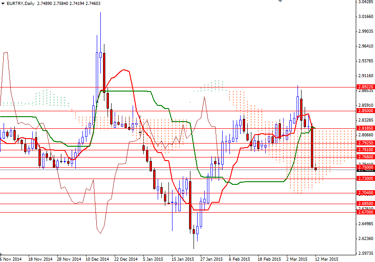This screenshot has width=375, height=262.
Task: Select the 2.81850 horizontal level marker
Action: [366, 128]
